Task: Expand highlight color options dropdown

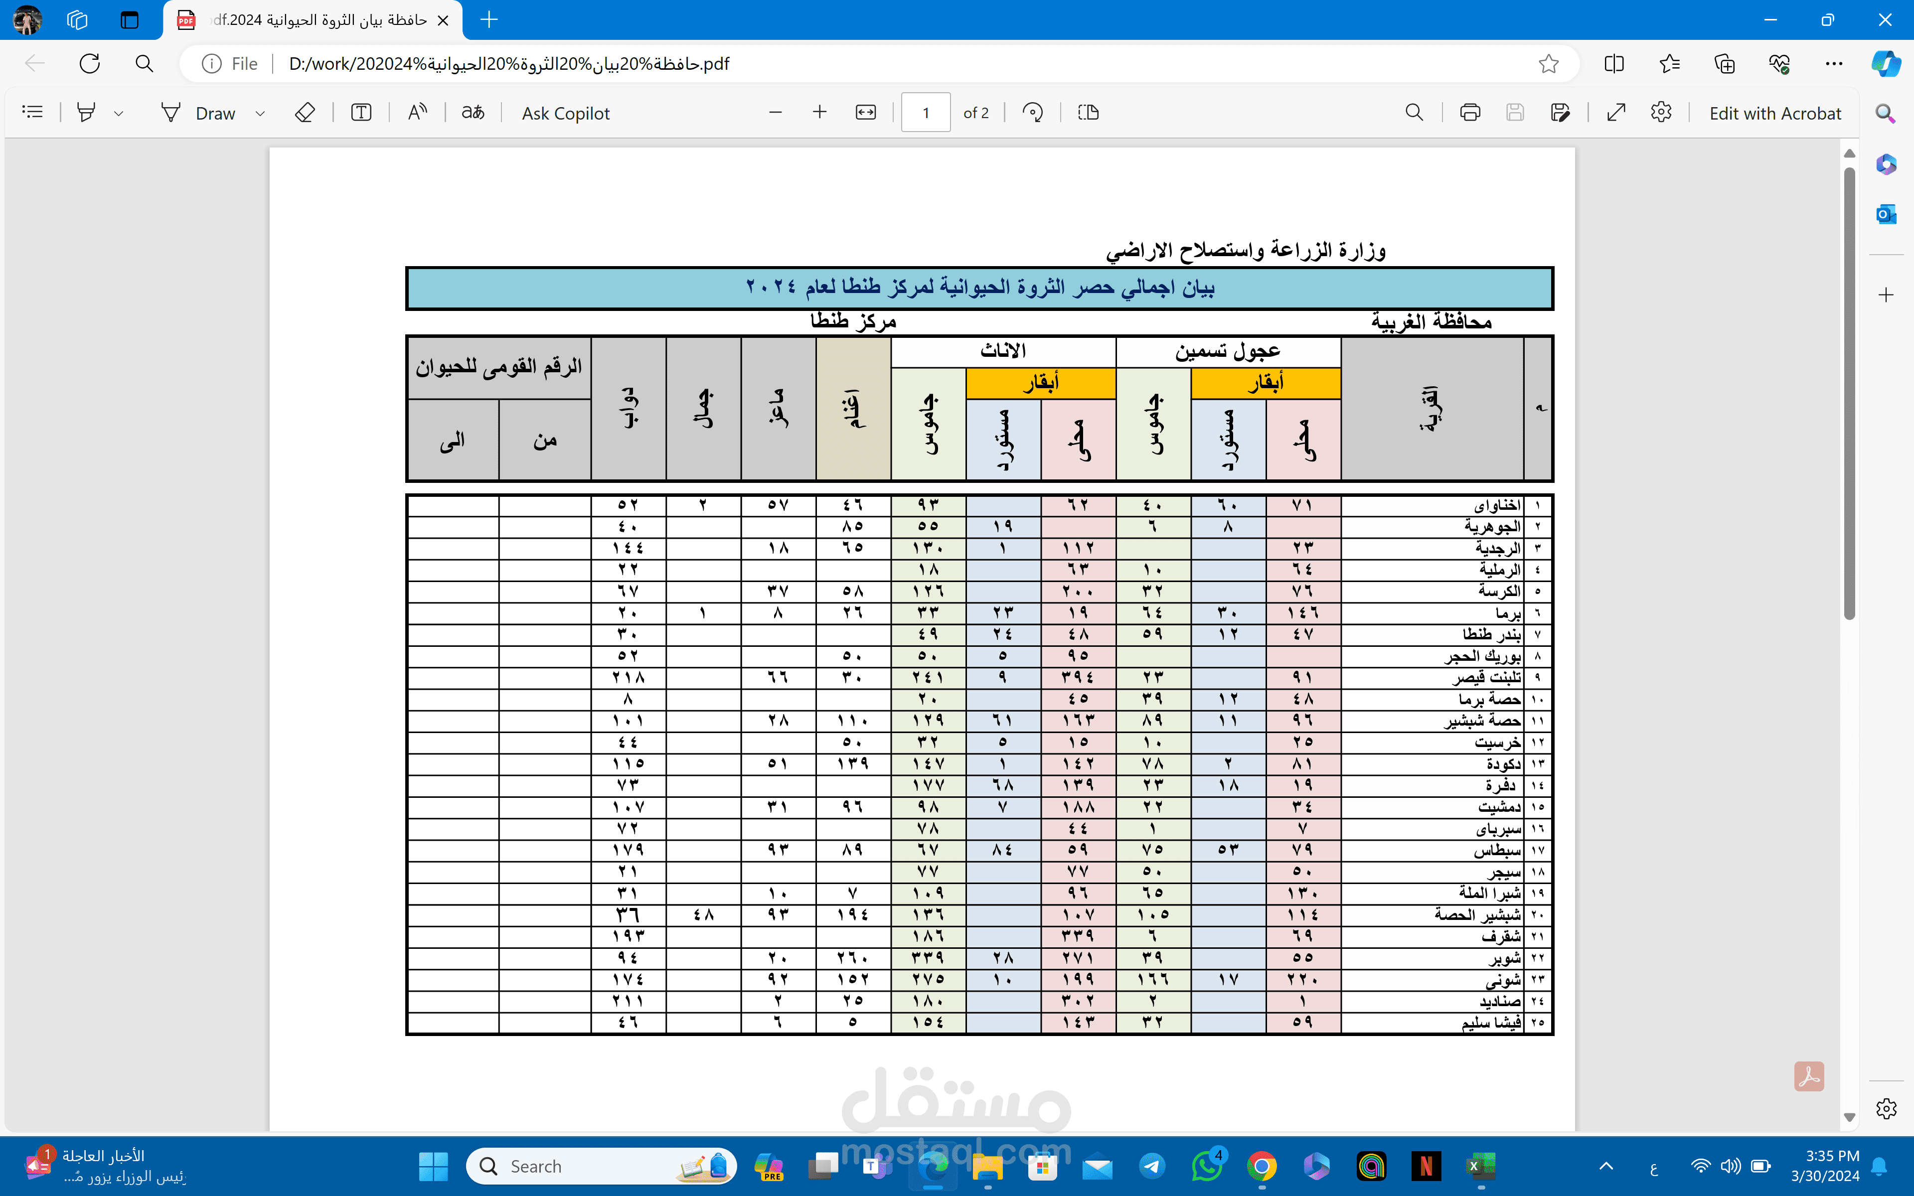Action: [119, 113]
